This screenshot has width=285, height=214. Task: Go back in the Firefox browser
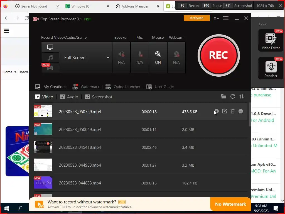click(7, 18)
